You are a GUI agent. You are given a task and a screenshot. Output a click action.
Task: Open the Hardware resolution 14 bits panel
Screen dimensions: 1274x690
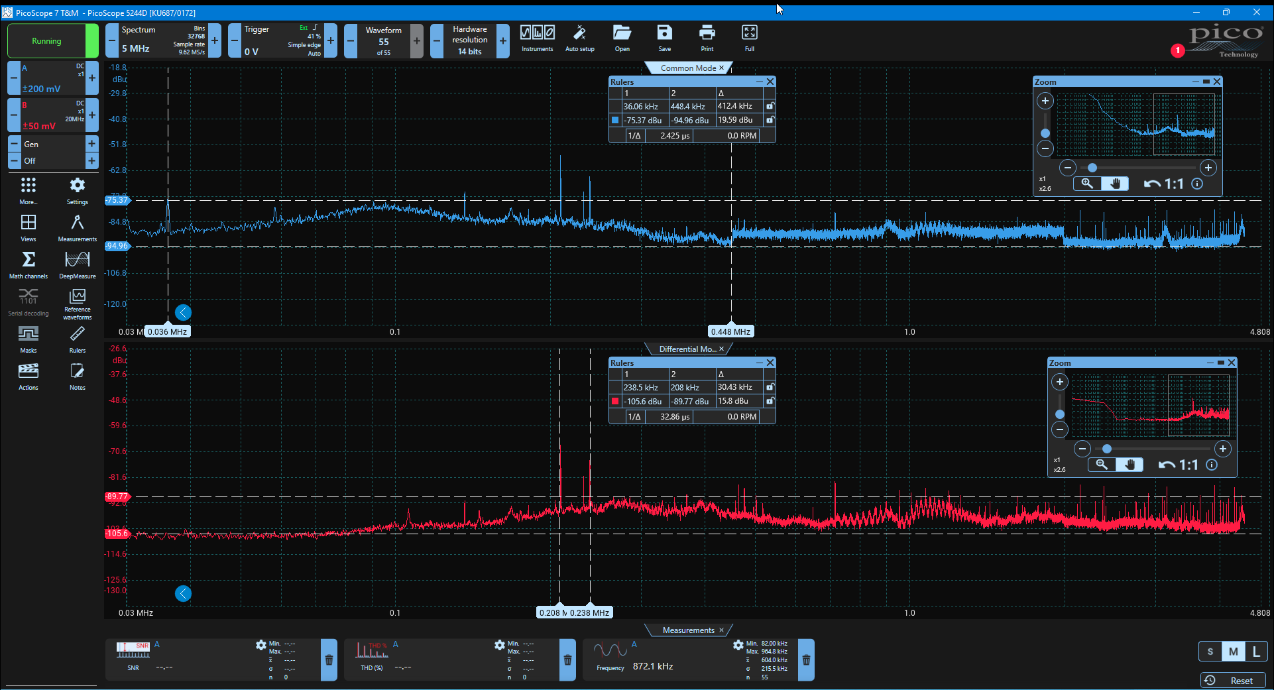coord(470,40)
